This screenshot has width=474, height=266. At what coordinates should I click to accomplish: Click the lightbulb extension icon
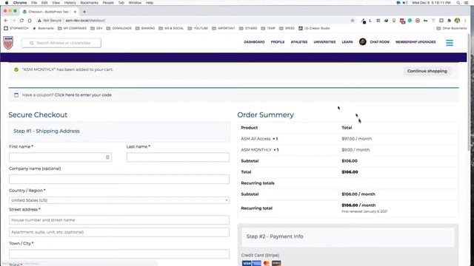393,21
